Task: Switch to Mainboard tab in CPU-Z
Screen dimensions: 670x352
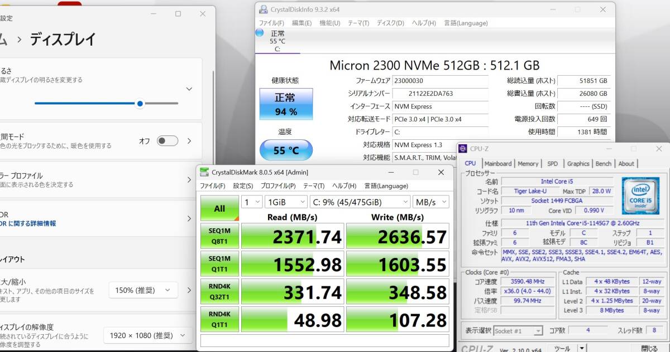Action: (497, 164)
